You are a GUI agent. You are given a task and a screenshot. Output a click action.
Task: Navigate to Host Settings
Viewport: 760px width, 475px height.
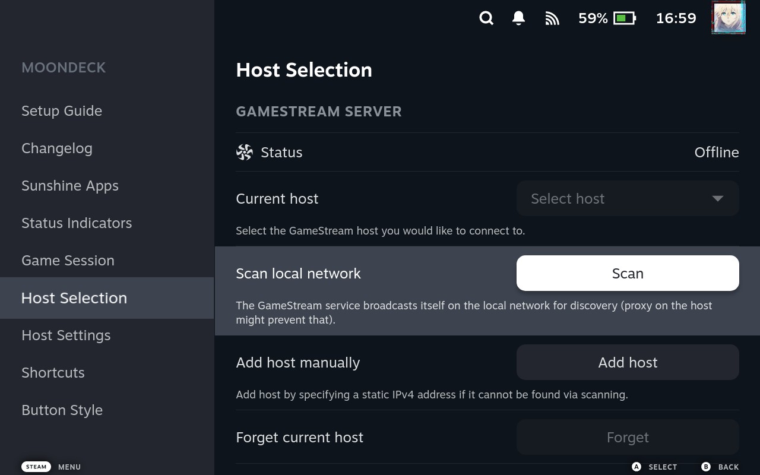tap(66, 335)
